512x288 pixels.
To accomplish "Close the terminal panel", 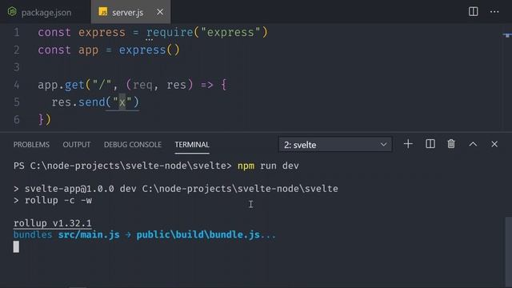I will pyautogui.click(x=494, y=144).
